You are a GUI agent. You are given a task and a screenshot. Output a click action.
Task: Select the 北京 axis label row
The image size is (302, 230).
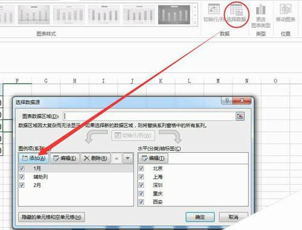click(193, 168)
